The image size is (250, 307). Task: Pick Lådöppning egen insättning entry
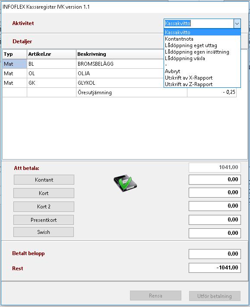tap(202, 52)
